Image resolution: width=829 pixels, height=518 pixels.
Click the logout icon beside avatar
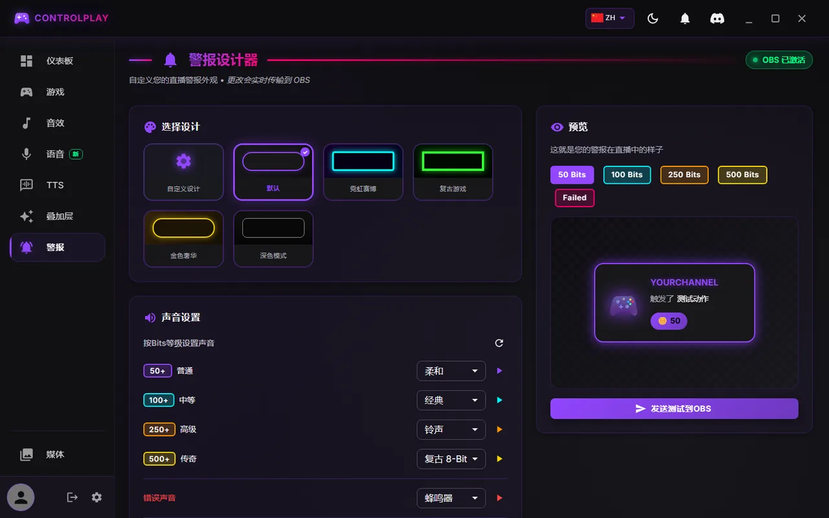pos(73,497)
